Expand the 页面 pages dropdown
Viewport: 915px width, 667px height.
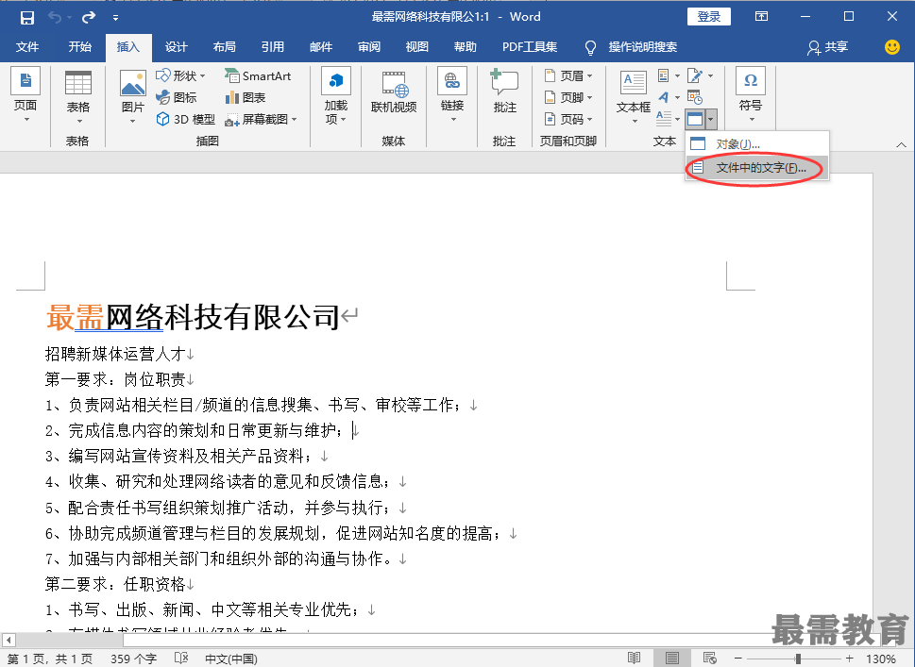click(x=25, y=96)
